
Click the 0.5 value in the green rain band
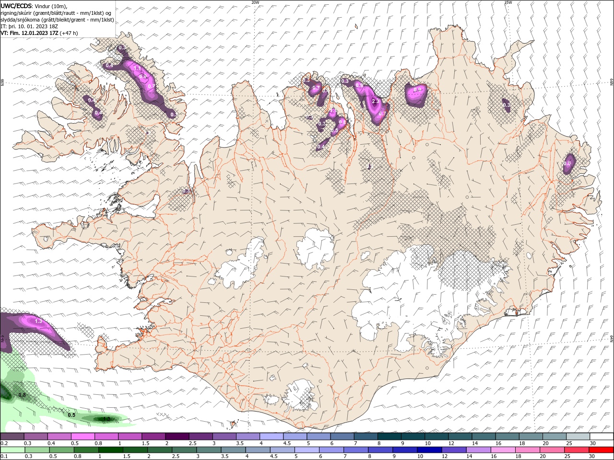click(71, 415)
